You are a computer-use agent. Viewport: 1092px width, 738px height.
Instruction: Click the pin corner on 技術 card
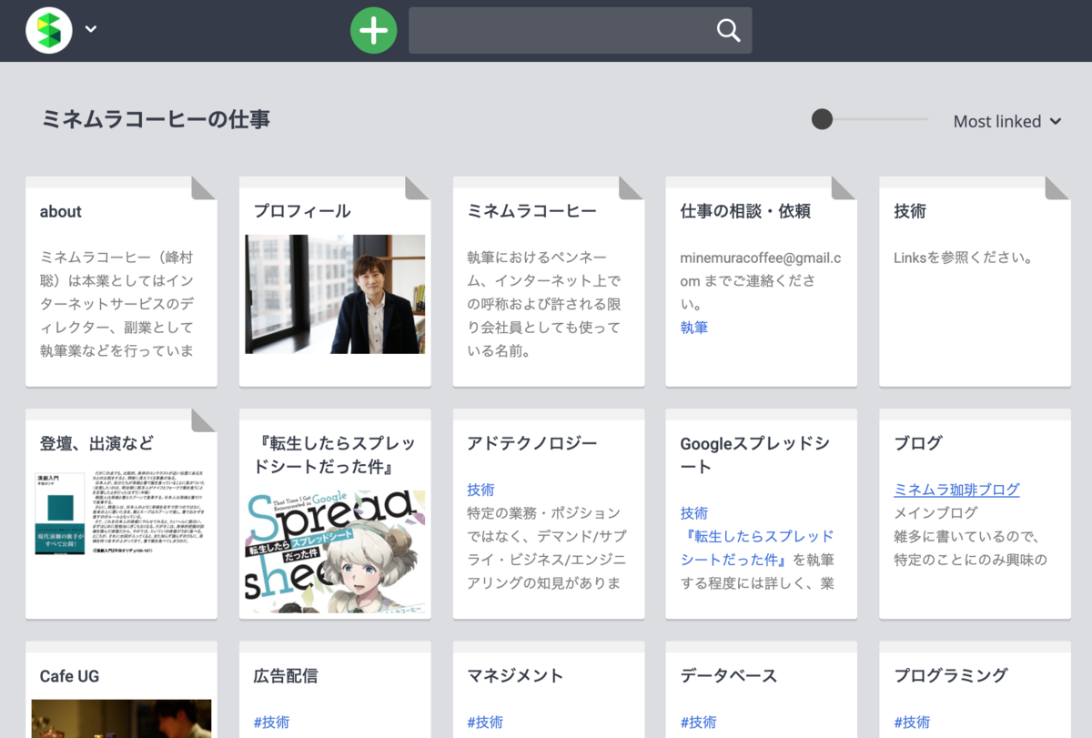pos(1058,187)
